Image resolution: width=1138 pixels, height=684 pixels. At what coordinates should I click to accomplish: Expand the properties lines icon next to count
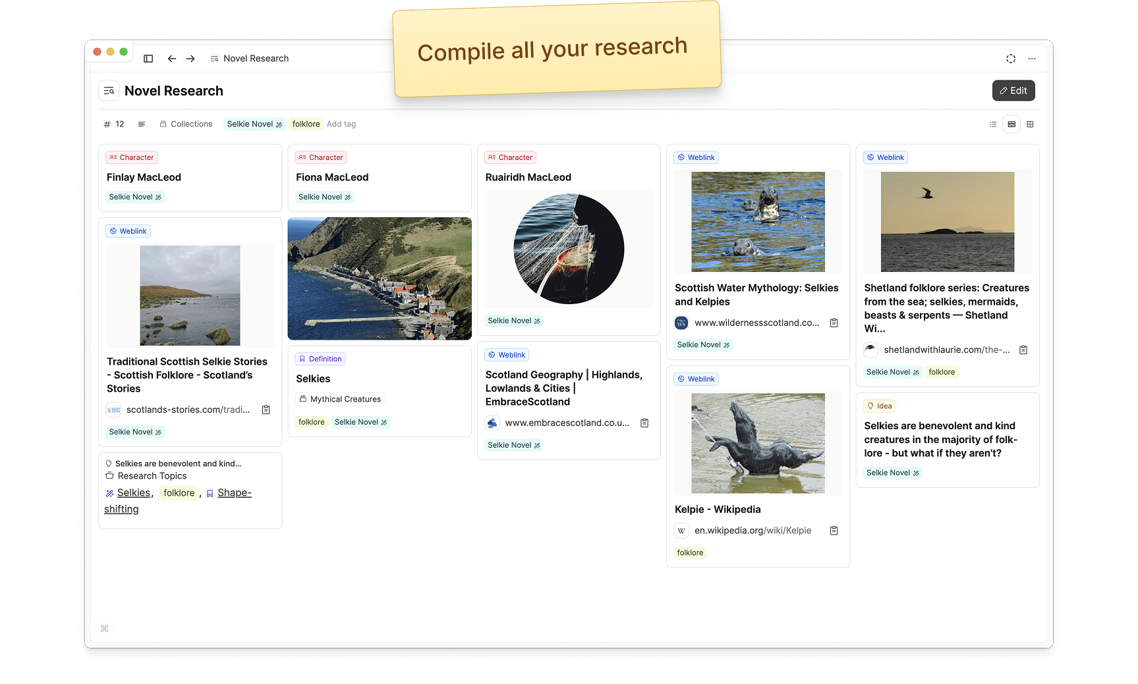click(142, 124)
